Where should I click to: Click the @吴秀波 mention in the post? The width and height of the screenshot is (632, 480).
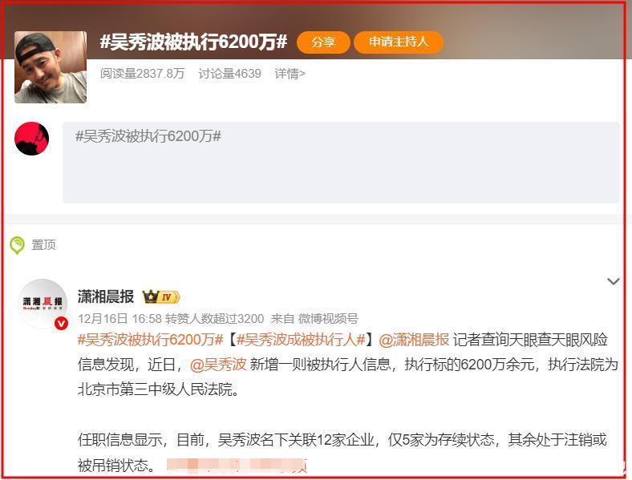(218, 365)
